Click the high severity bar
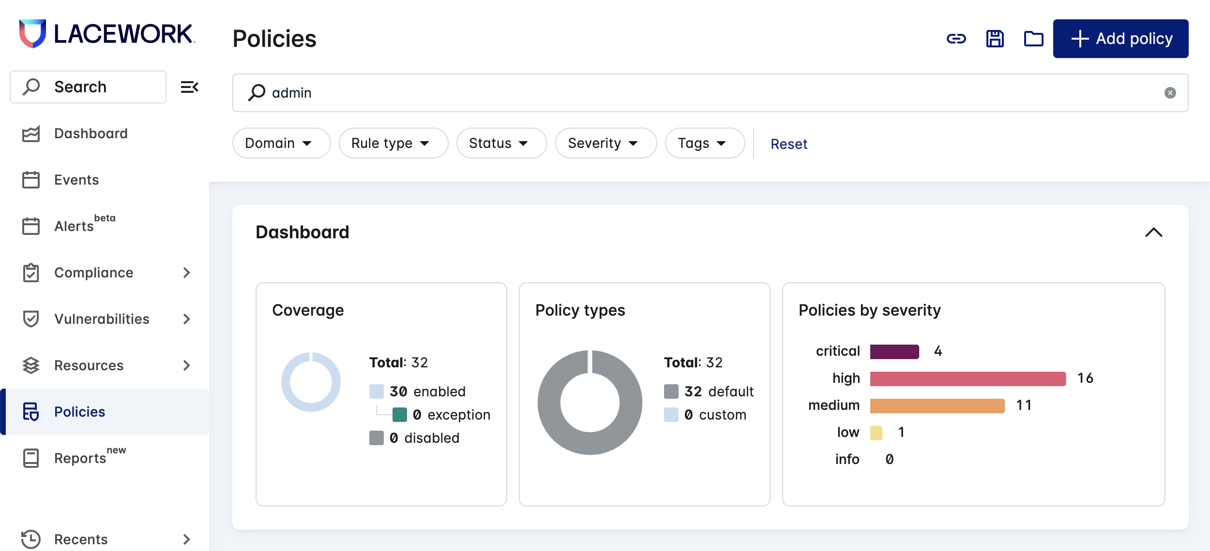1210x551 pixels. pyautogui.click(x=966, y=378)
